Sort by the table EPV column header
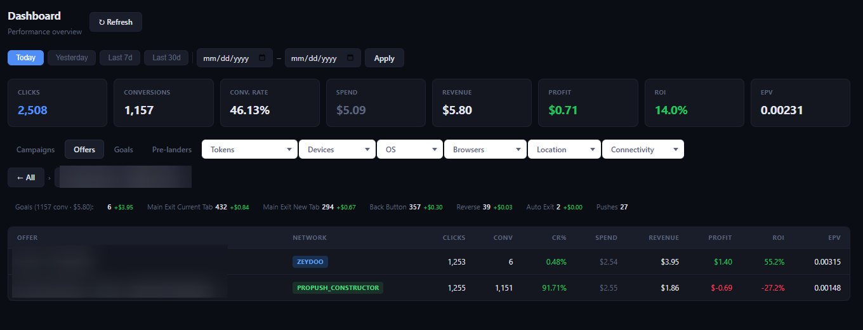This screenshot has width=863, height=330. click(834, 238)
